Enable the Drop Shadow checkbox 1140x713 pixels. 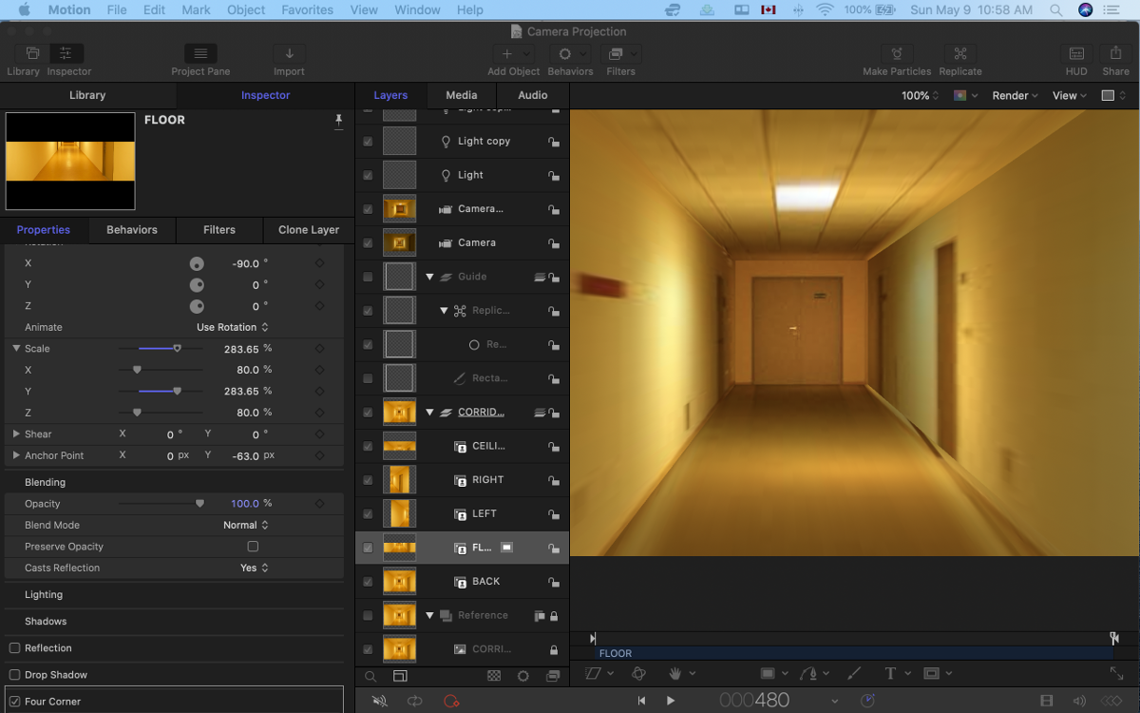point(14,675)
